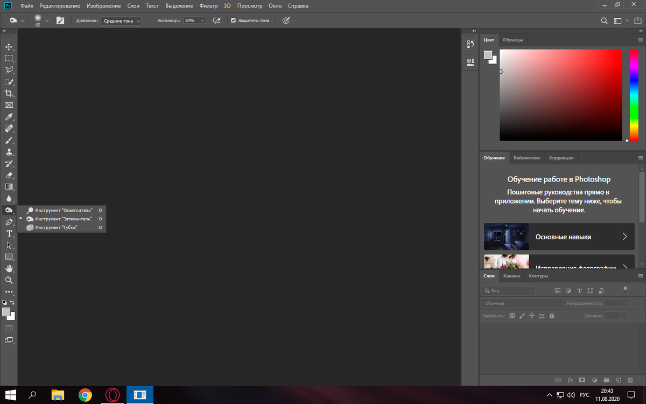Select the Quick Selection tool

pyautogui.click(x=9, y=82)
